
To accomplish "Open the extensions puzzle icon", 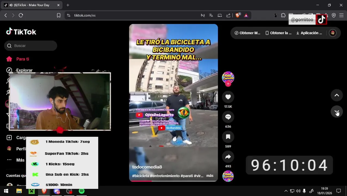I will pyautogui.click(x=283, y=15).
